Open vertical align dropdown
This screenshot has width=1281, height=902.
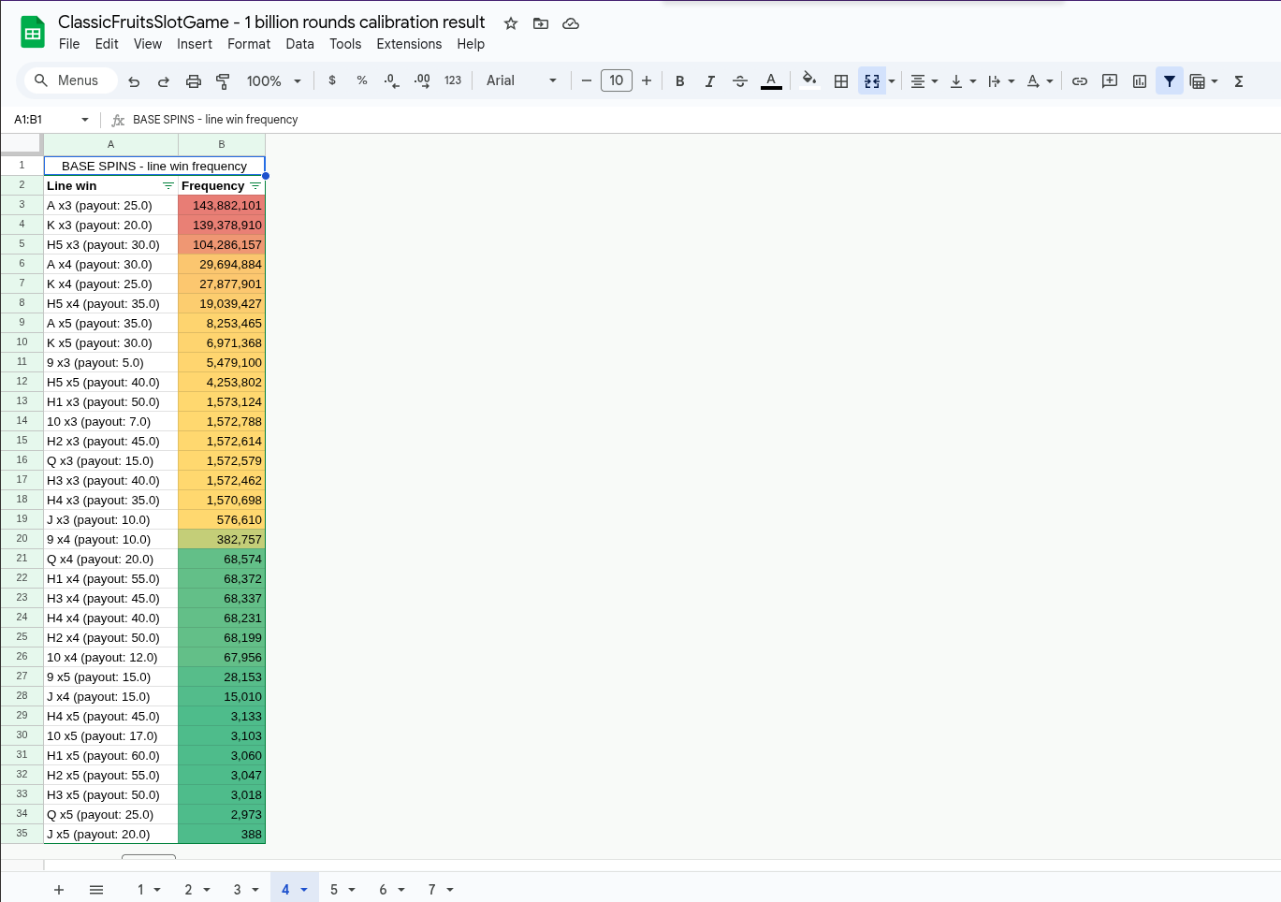coord(963,81)
